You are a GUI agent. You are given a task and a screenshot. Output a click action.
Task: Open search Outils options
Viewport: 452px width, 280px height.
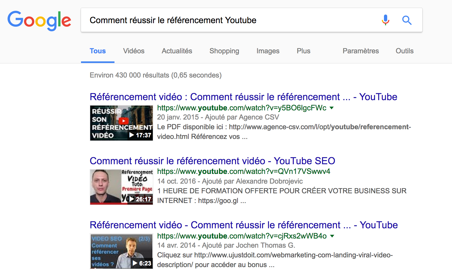(404, 51)
